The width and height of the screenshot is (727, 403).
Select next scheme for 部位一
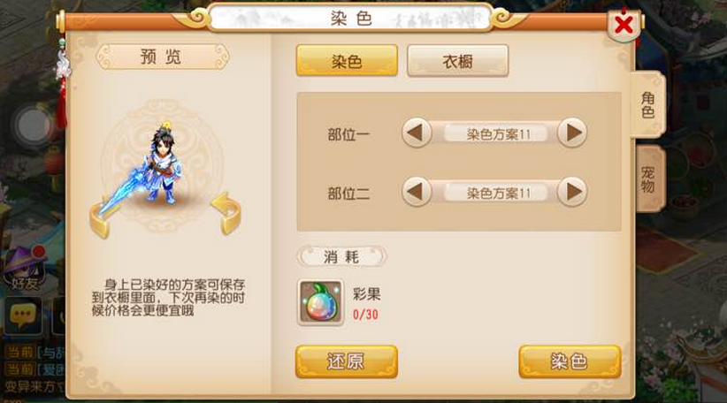572,133
